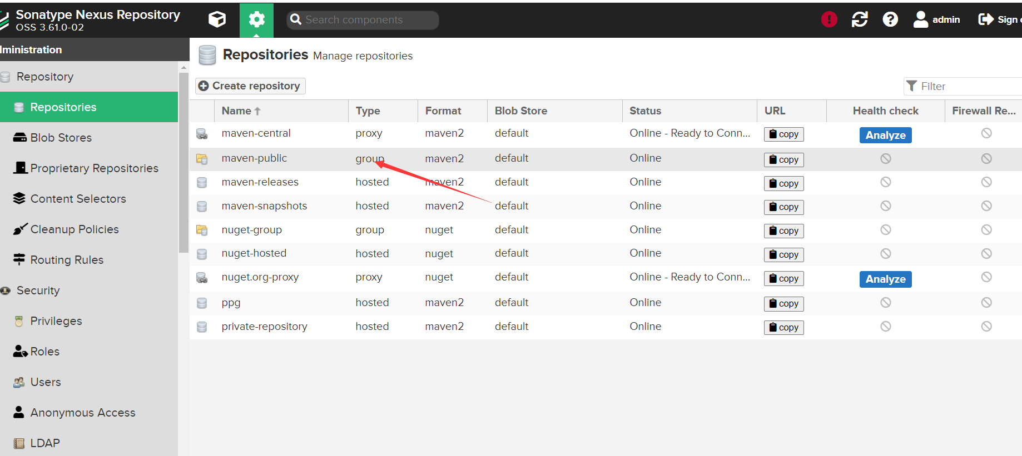Click the sidebar scrollbar up arrow
The height and width of the screenshot is (456, 1022).
[x=183, y=67]
